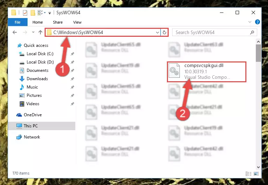Switch to the Home ribbon tab

pyautogui.click(x=38, y=22)
